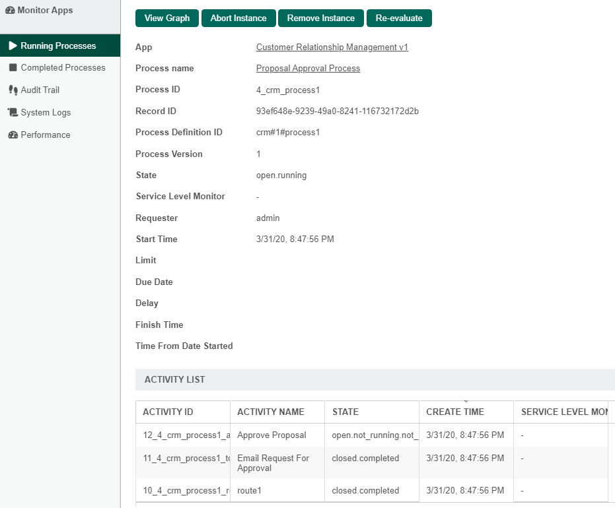Click the System Logs scroll icon

point(13,113)
